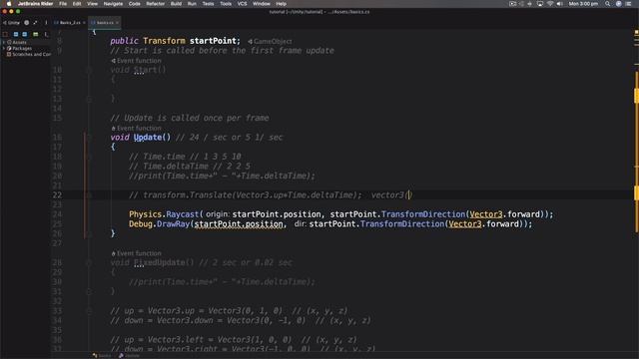Open the Refactor menu

[156, 4]
